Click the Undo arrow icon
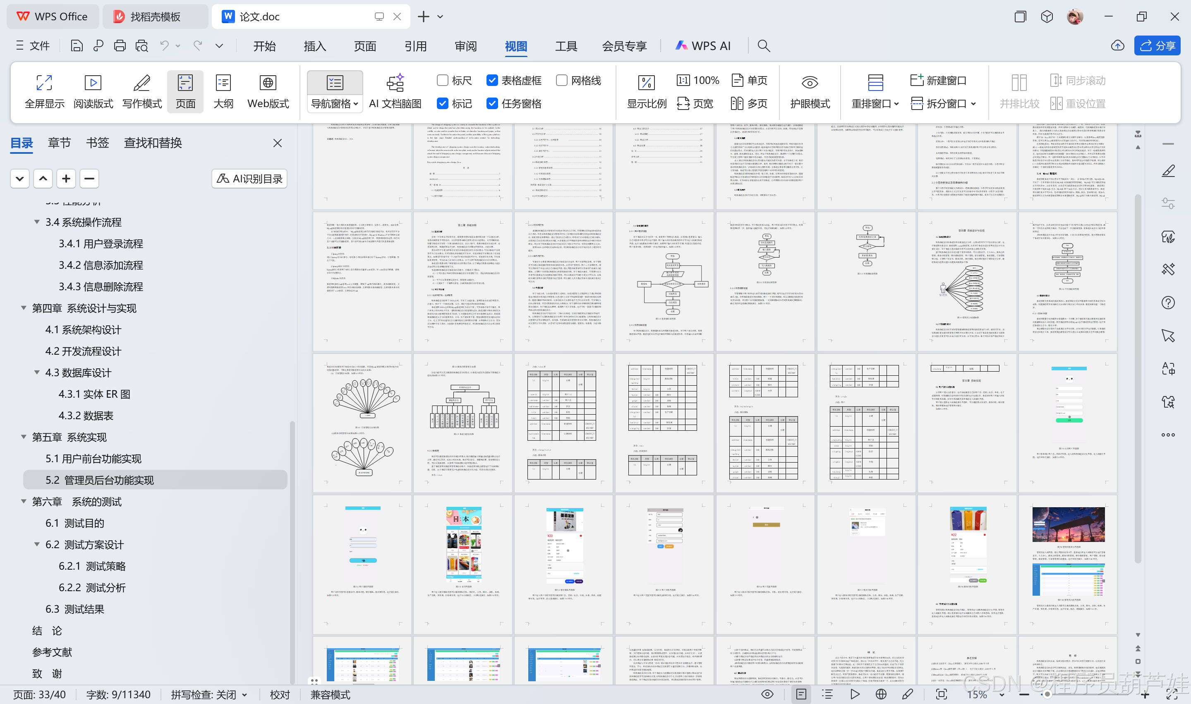The height and width of the screenshot is (704, 1191). click(164, 45)
